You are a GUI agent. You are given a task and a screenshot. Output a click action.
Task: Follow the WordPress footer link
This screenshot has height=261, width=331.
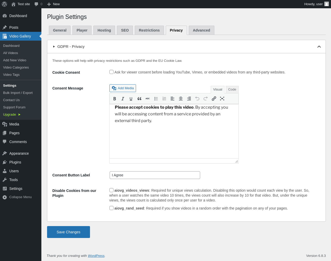(96, 256)
